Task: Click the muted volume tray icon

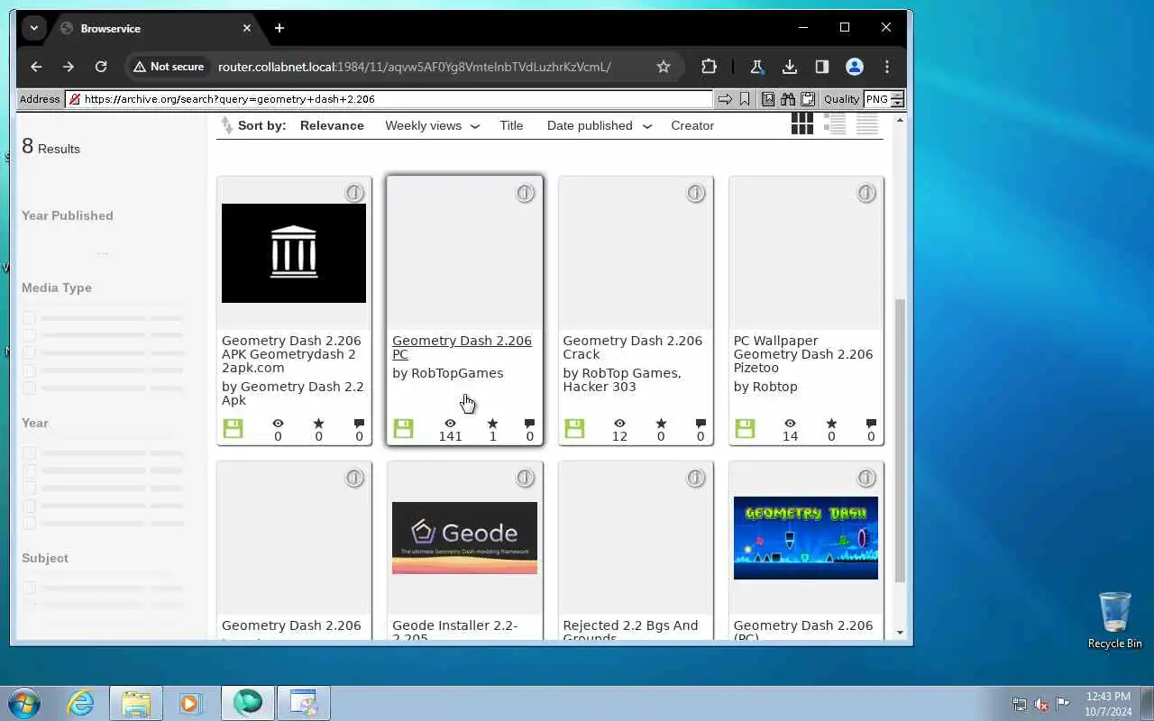Action: [x=1041, y=704]
